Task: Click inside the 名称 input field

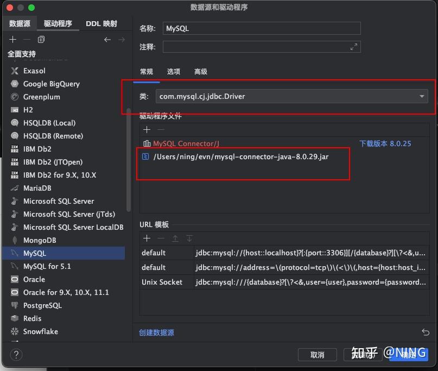Action: coord(261,28)
